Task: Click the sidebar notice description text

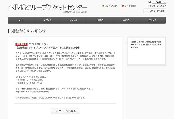Action: pyautogui.click(x=146, y=45)
